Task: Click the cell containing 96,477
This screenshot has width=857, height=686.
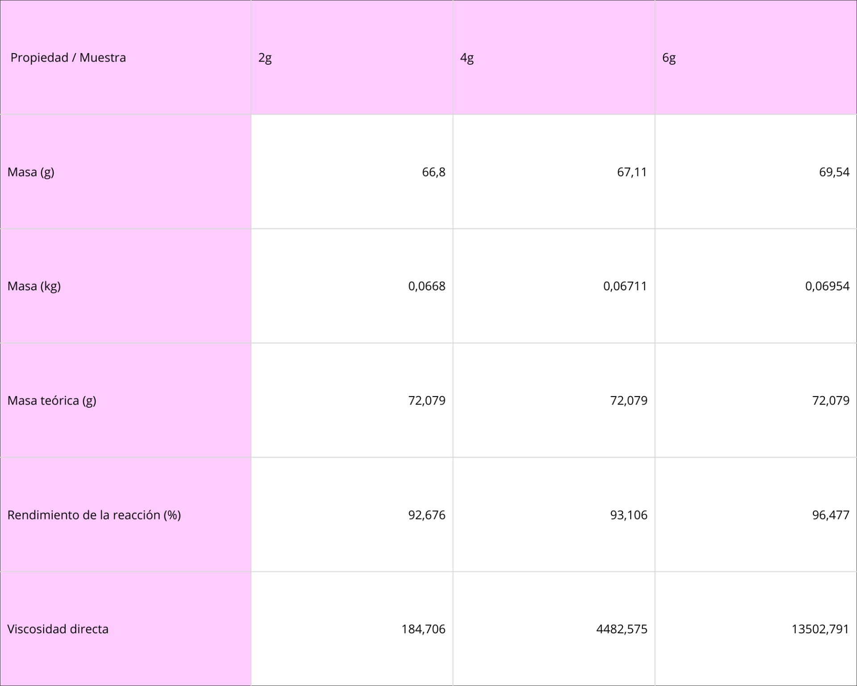Action: [x=756, y=515]
